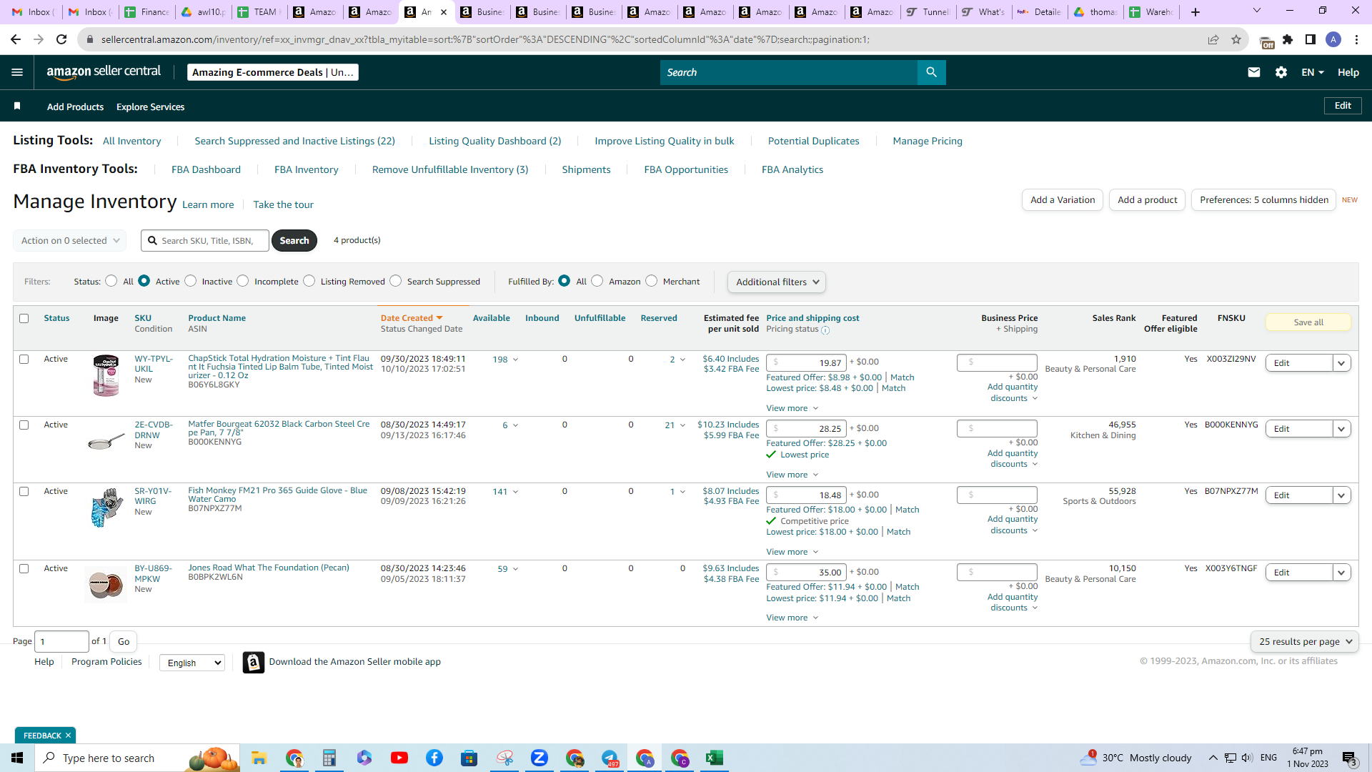
Task: Open the 25 results per page dropdown
Action: tap(1305, 642)
